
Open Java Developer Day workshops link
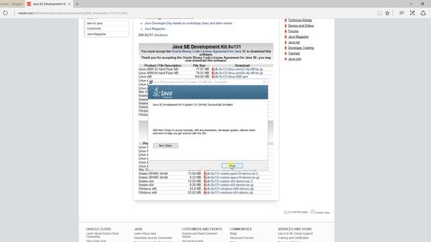[189, 24]
